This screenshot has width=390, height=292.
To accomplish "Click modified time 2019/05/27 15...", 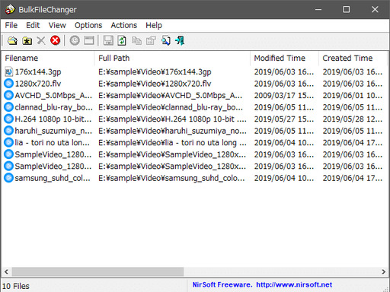I will [284, 119].
